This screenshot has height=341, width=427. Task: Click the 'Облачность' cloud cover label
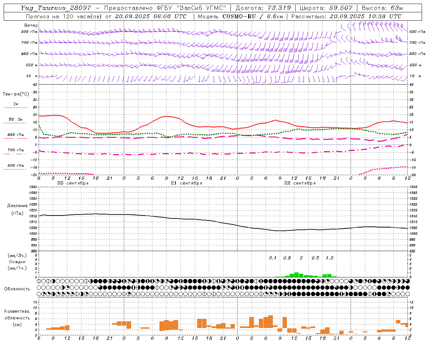click(x=17, y=289)
